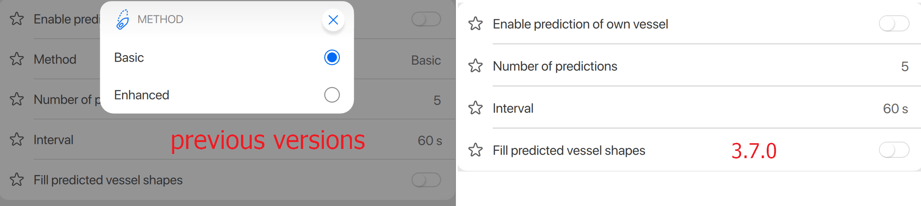Star 'Fill predicted vessel shapes' in right panel
This screenshot has height=206, width=921.
[475, 150]
